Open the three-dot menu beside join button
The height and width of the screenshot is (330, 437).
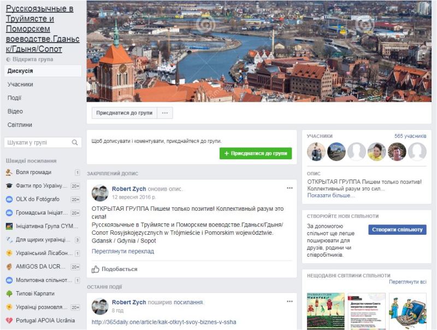(x=165, y=113)
